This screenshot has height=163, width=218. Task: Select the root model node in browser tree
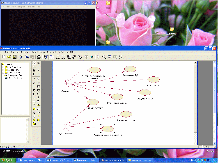click(9, 64)
